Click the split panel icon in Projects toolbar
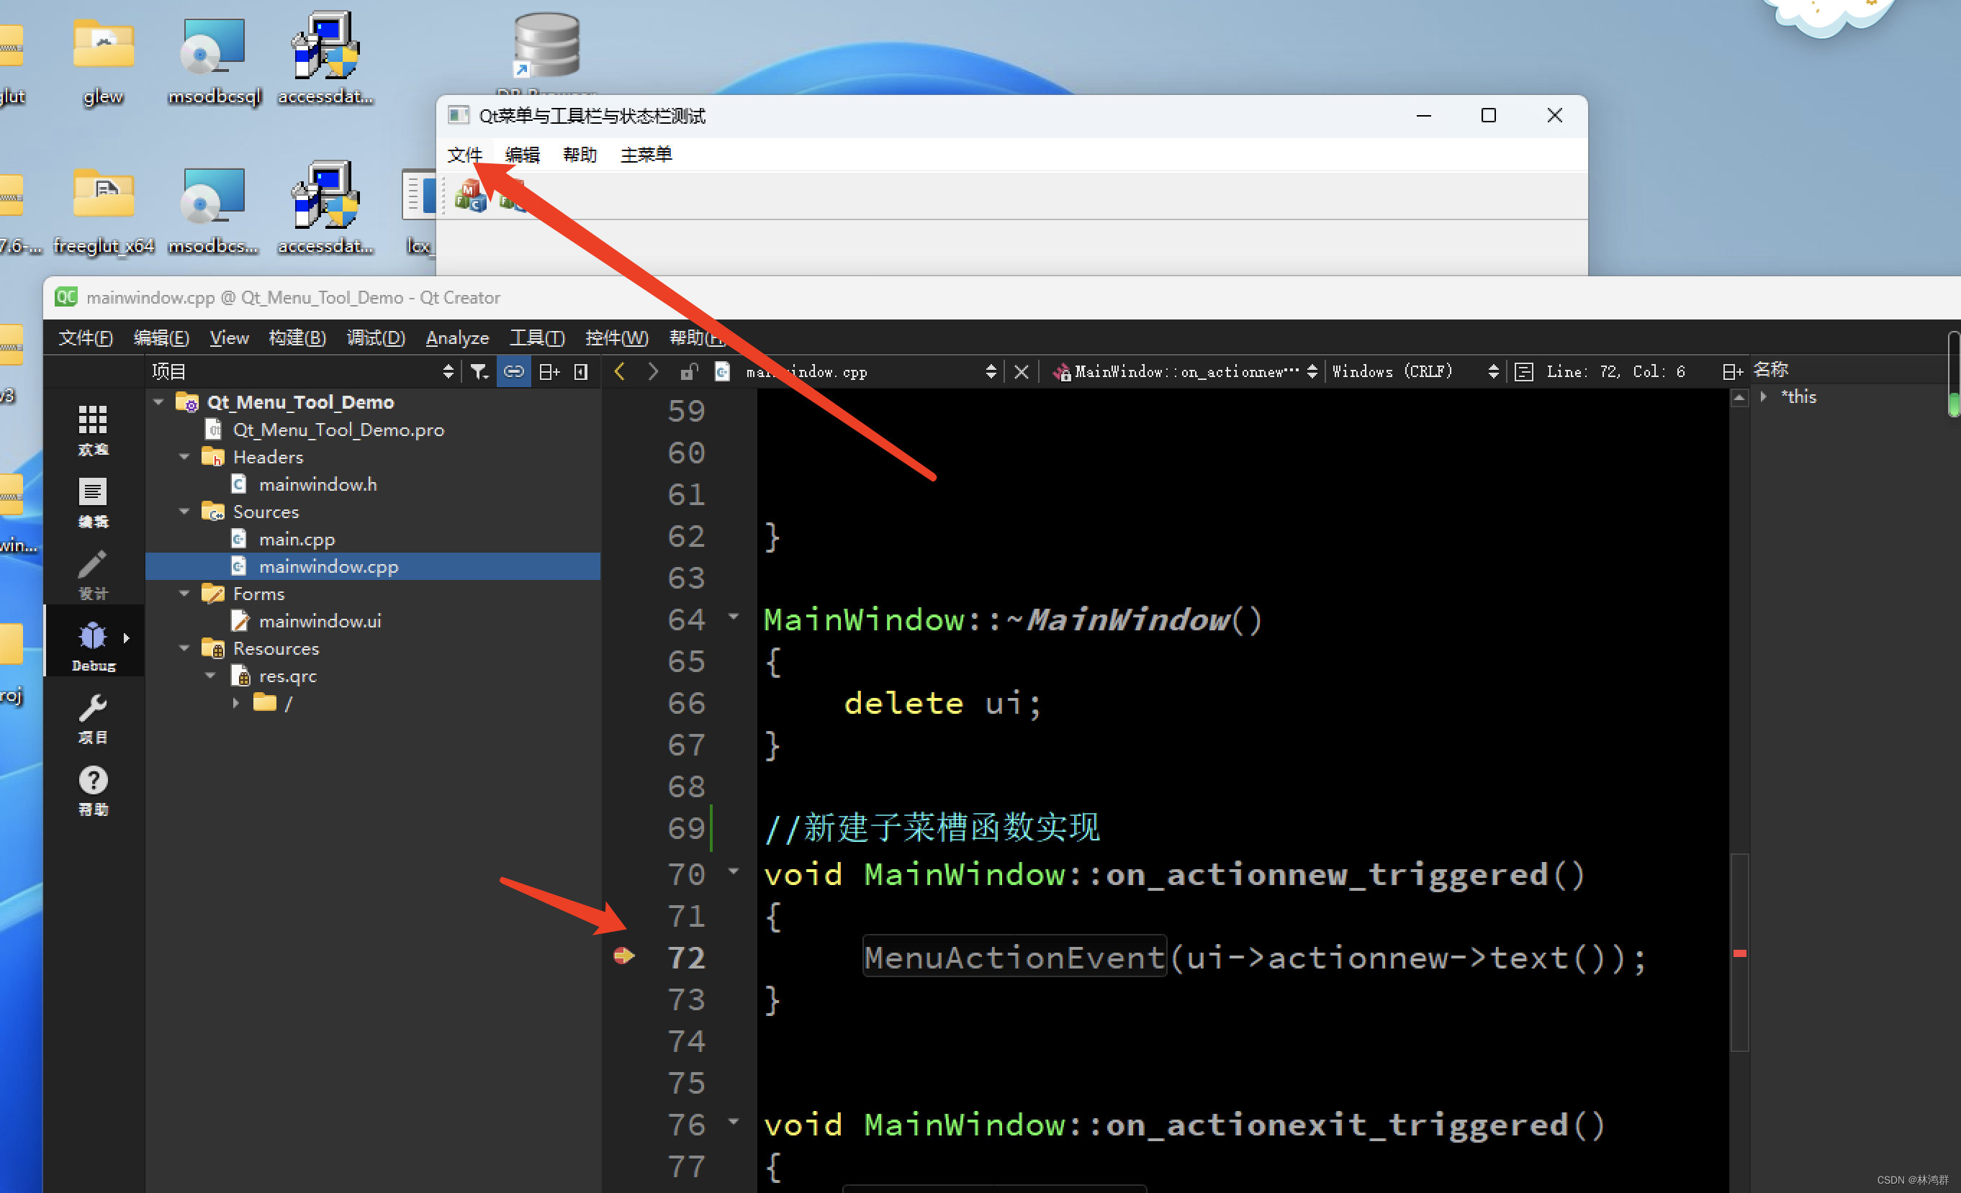The height and width of the screenshot is (1193, 1961). tap(549, 371)
